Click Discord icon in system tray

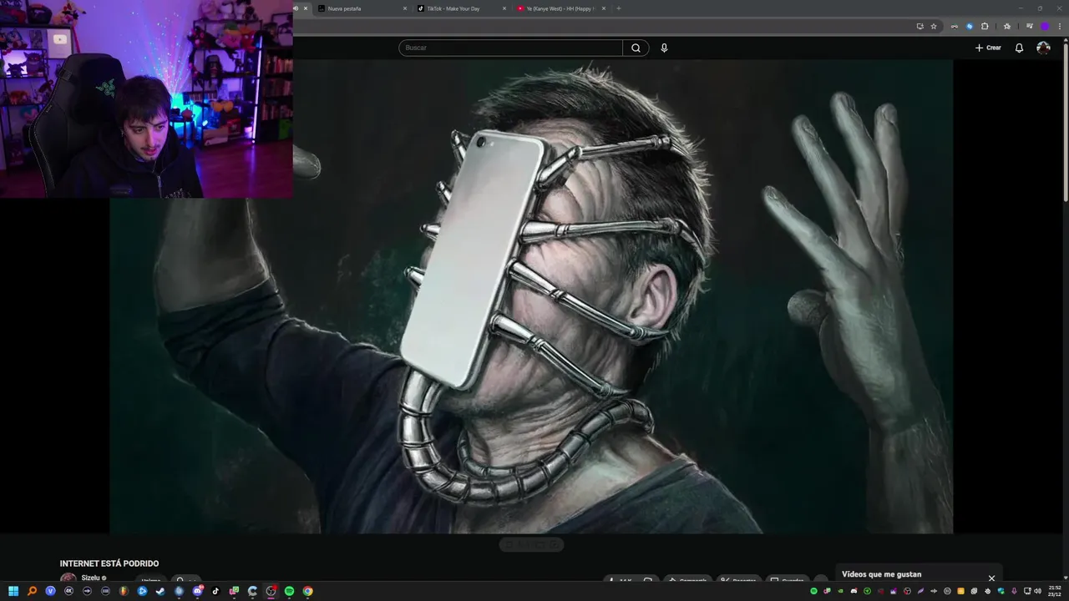(x=854, y=591)
